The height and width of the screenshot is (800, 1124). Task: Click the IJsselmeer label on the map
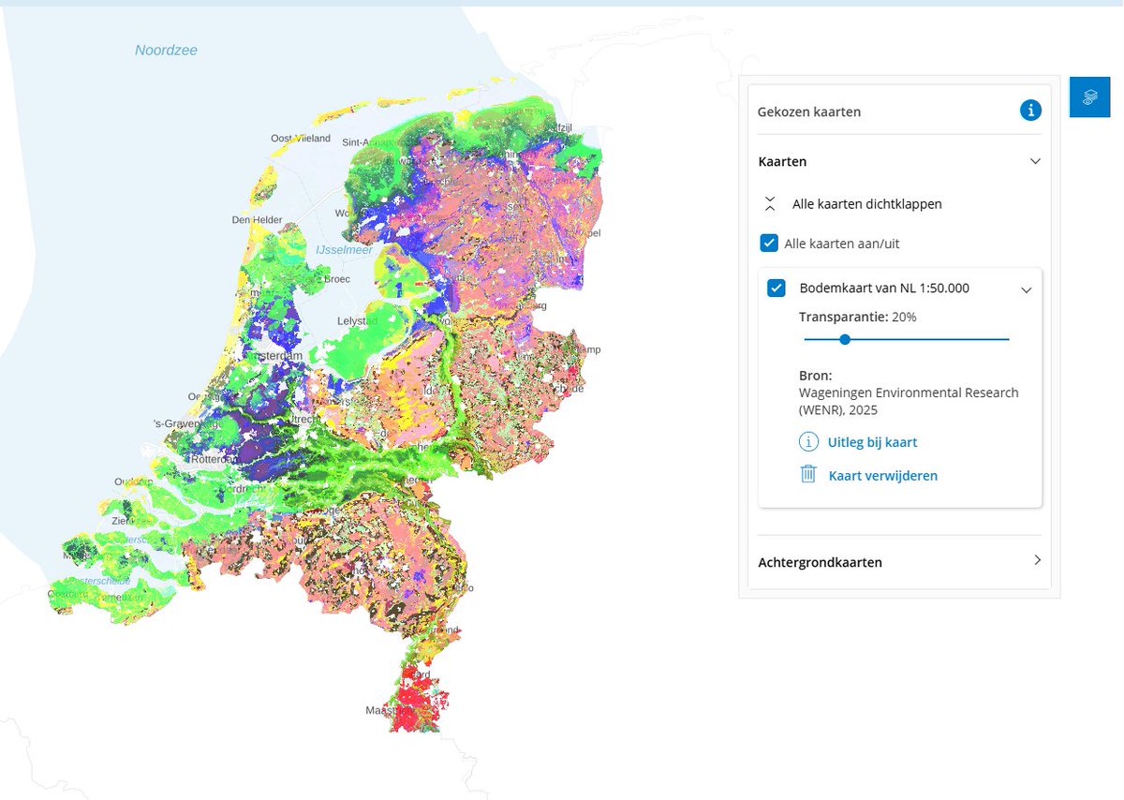click(x=344, y=250)
